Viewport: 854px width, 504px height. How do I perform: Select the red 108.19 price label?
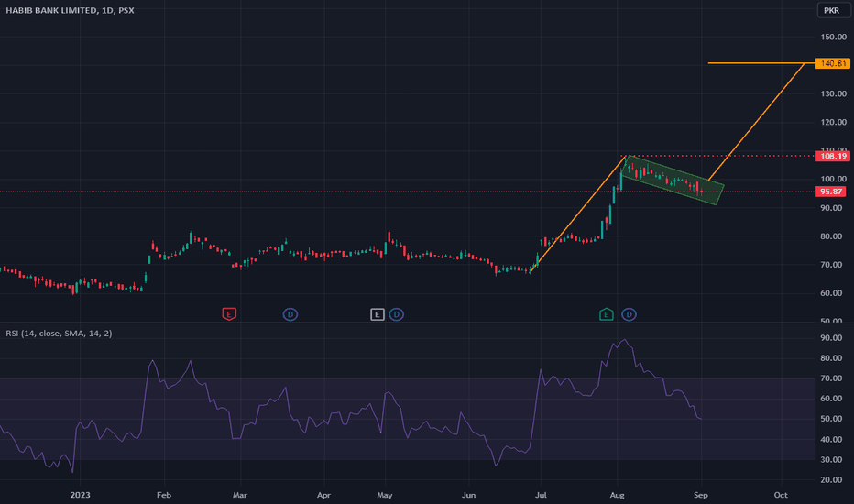point(832,157)
